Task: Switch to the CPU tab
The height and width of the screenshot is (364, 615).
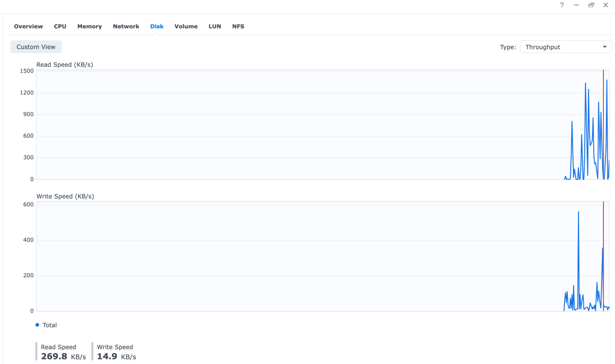Action: pyautogui.click(x=60, y=26)
